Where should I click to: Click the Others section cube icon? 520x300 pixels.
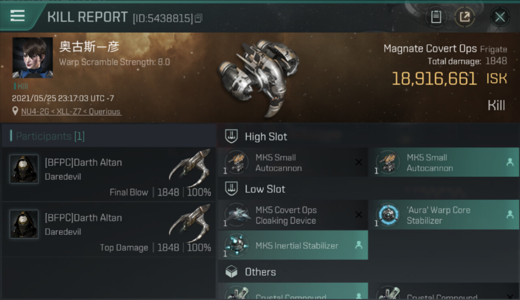(232, 272)
